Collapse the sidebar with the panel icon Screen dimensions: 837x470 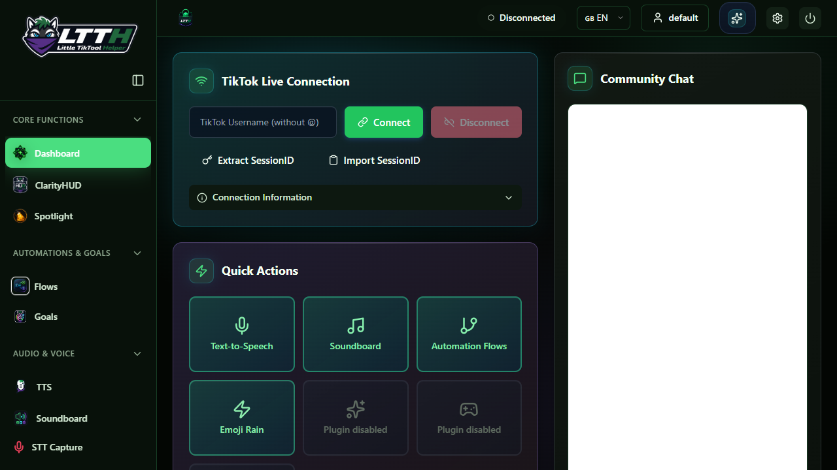(138, 80)
